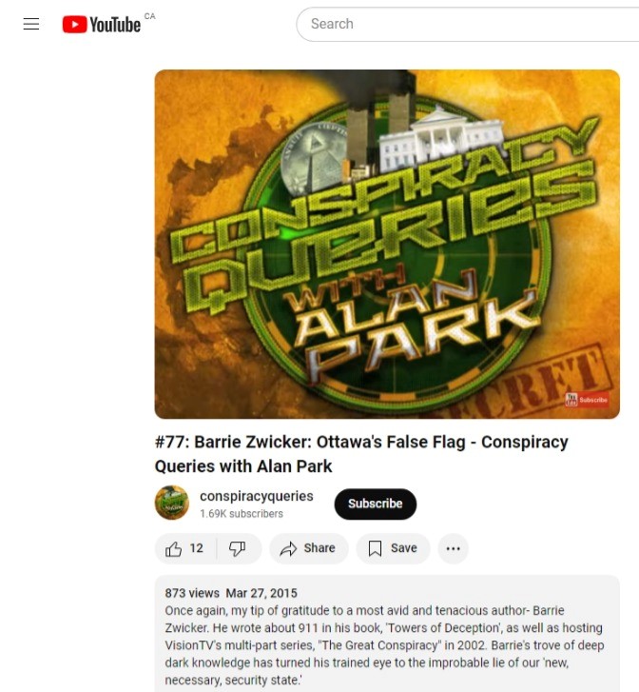The image size is (639, 692).
Task: Subscribe to the conspiracyqueries channel
Action: click(x=376, y=504)
